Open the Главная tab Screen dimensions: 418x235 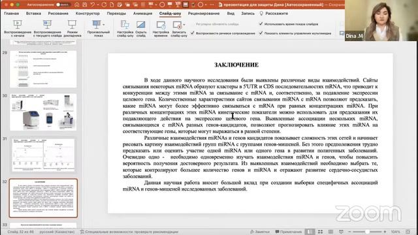pos(12,13)
